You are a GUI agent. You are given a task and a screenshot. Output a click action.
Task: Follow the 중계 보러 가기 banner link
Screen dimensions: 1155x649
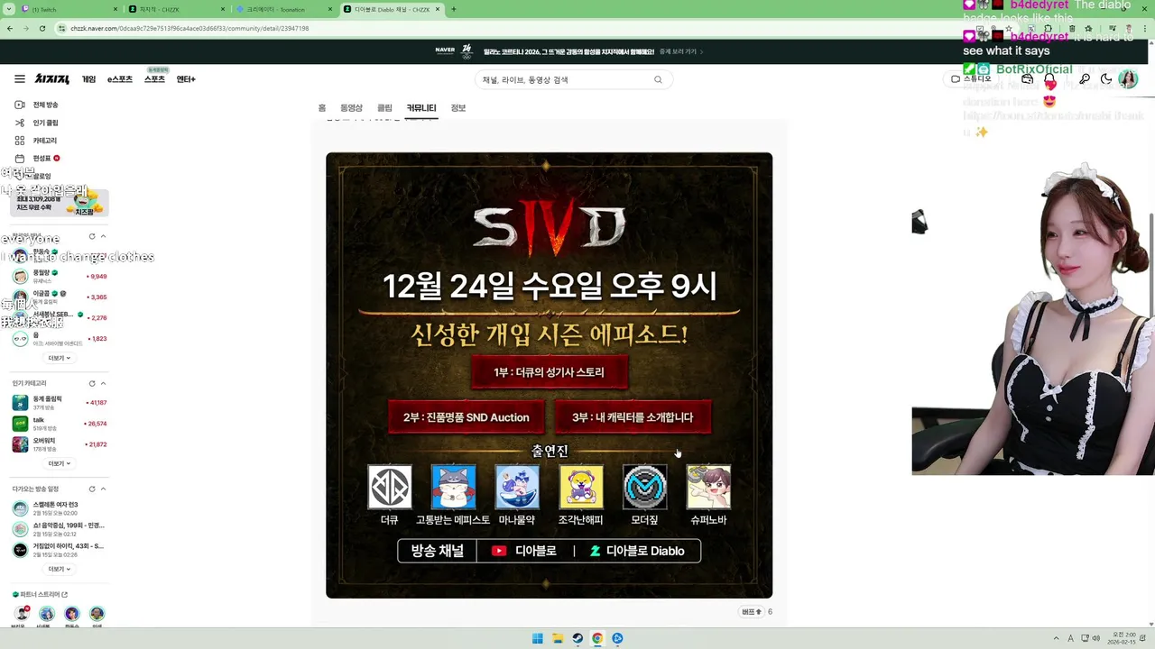pos(681,51)
